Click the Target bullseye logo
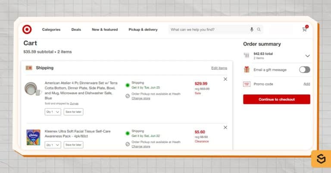 [27, 29]
